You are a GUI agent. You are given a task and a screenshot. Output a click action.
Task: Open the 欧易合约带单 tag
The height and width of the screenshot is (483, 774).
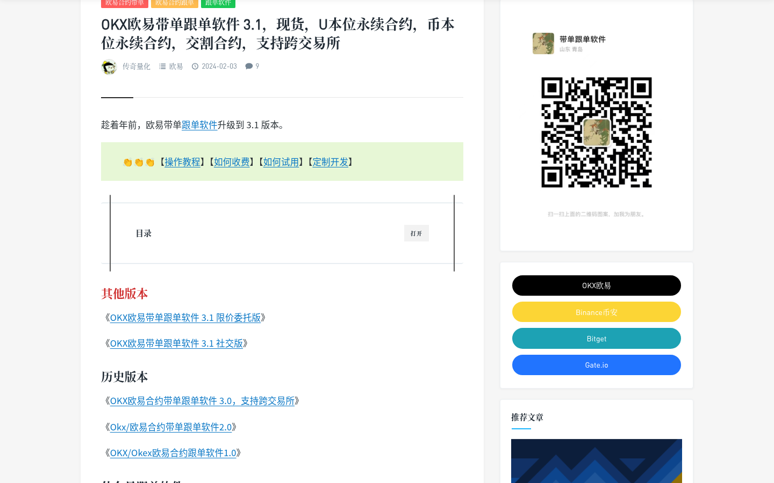125,3
